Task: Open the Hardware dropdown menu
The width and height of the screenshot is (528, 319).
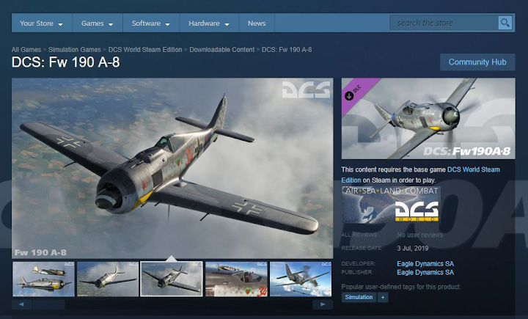Action: pyautogui.click(x=208, y=23)
